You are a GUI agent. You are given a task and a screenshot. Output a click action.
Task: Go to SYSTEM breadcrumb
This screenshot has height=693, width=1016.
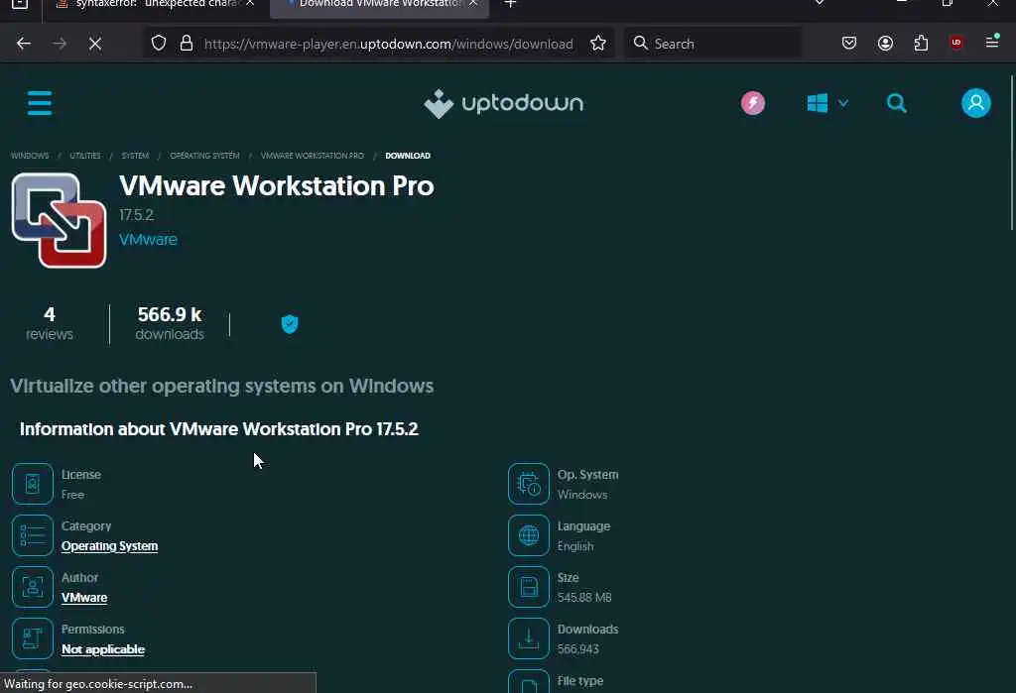click(x=135, y=156)
